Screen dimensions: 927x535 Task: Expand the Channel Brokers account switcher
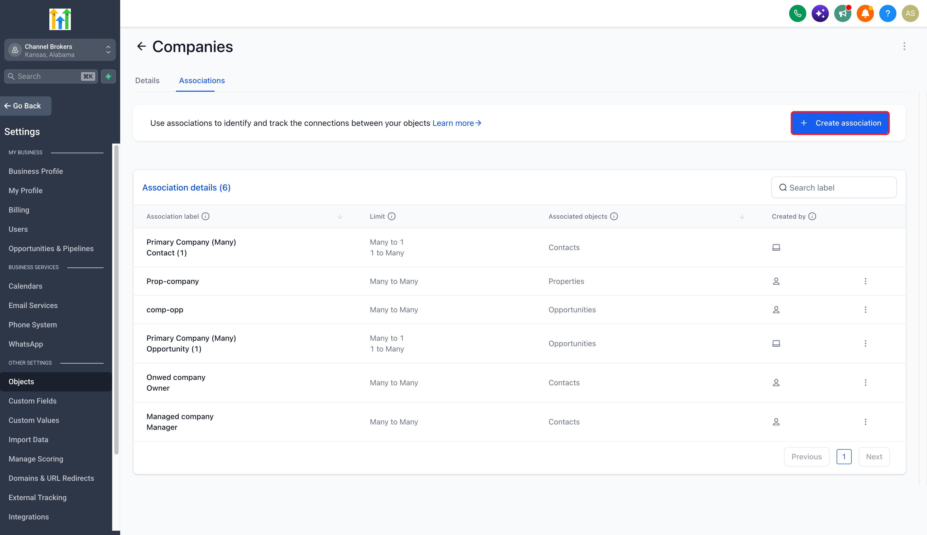(x=60, y=50)
